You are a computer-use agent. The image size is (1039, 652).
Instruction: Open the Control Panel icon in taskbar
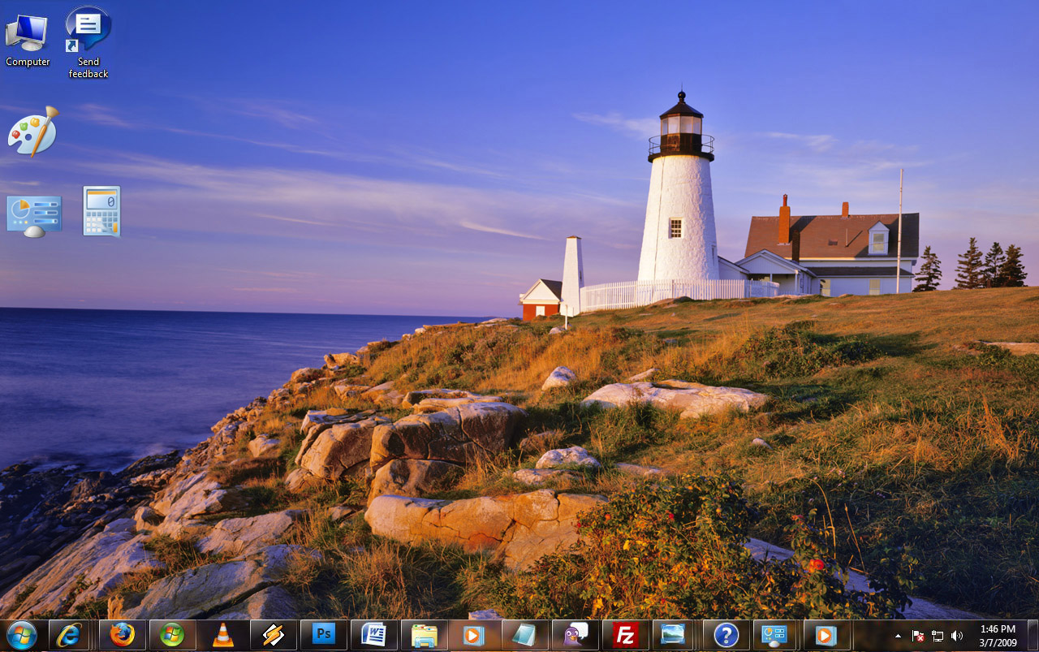coord(775,634)
